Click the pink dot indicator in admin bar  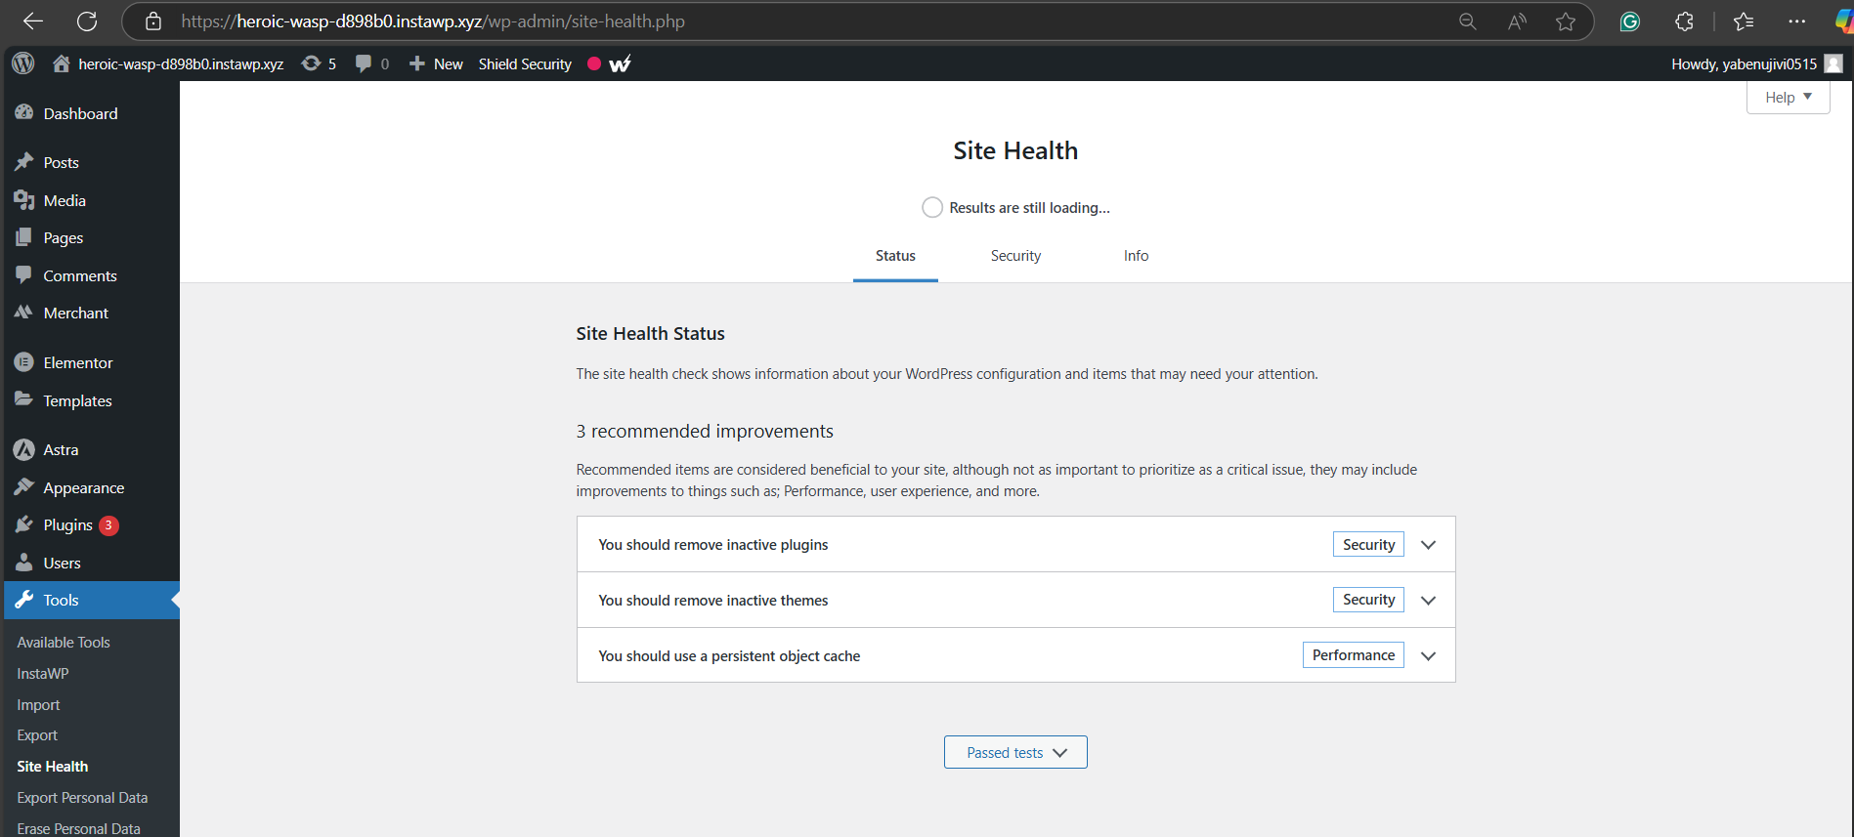593,63
